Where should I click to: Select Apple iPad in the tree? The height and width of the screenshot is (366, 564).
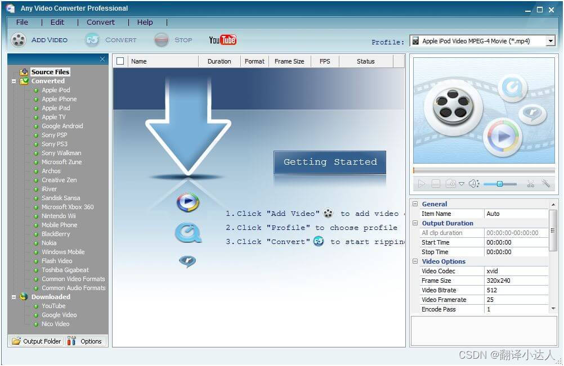click(56, 108)
